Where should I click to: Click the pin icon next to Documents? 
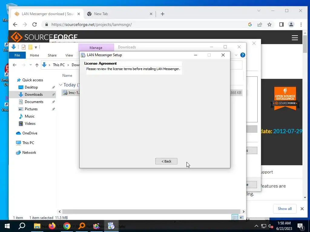pos(53,102)
